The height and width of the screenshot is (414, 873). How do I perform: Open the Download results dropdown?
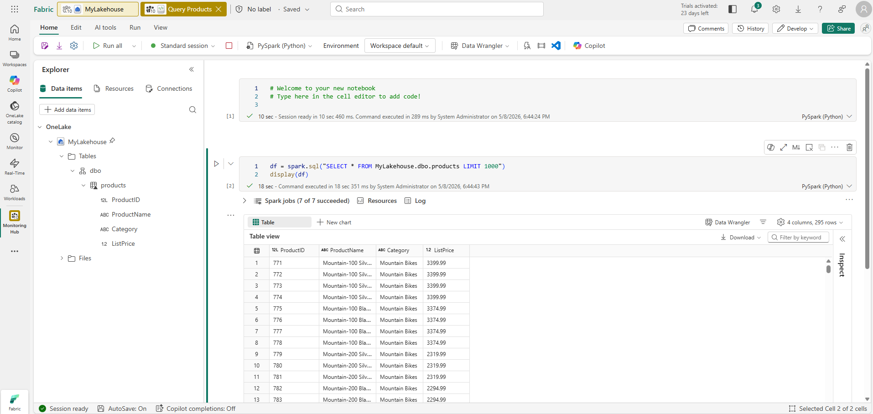741,237
